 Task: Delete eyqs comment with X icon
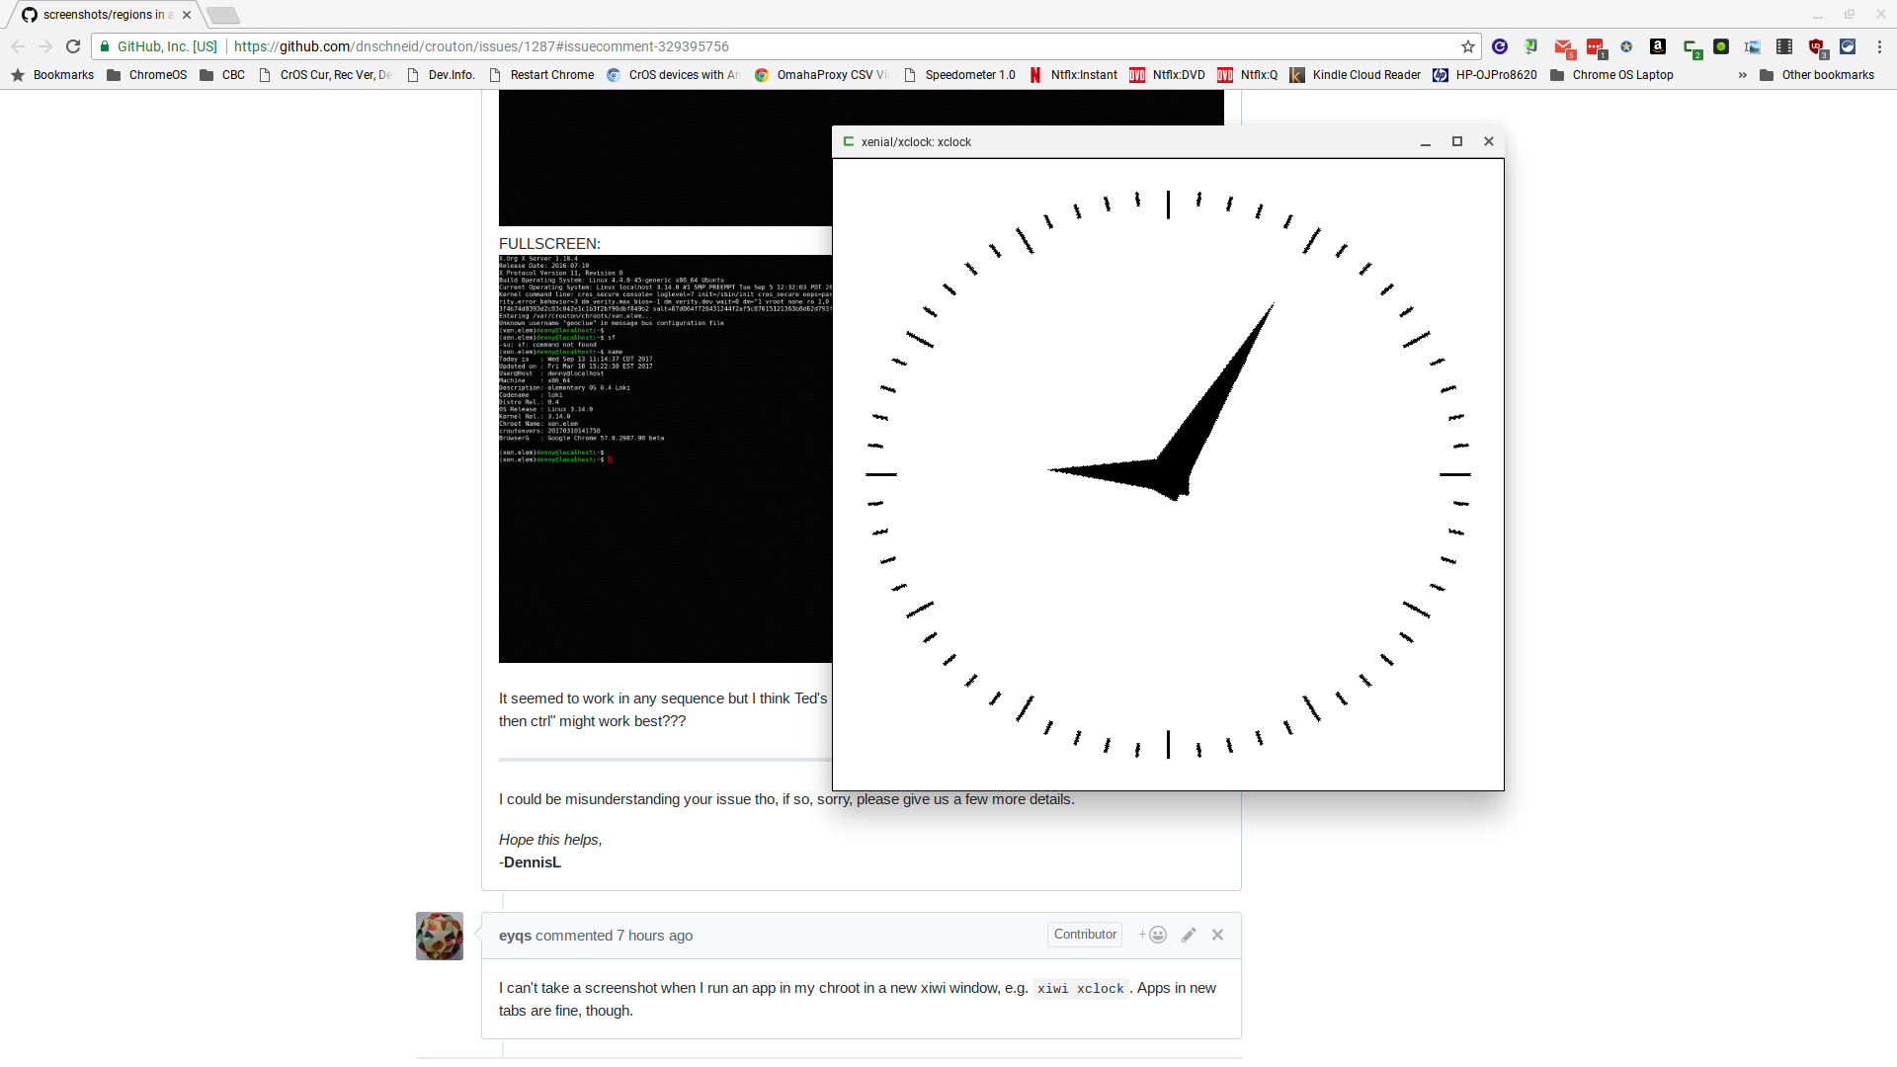[1217, 935]
